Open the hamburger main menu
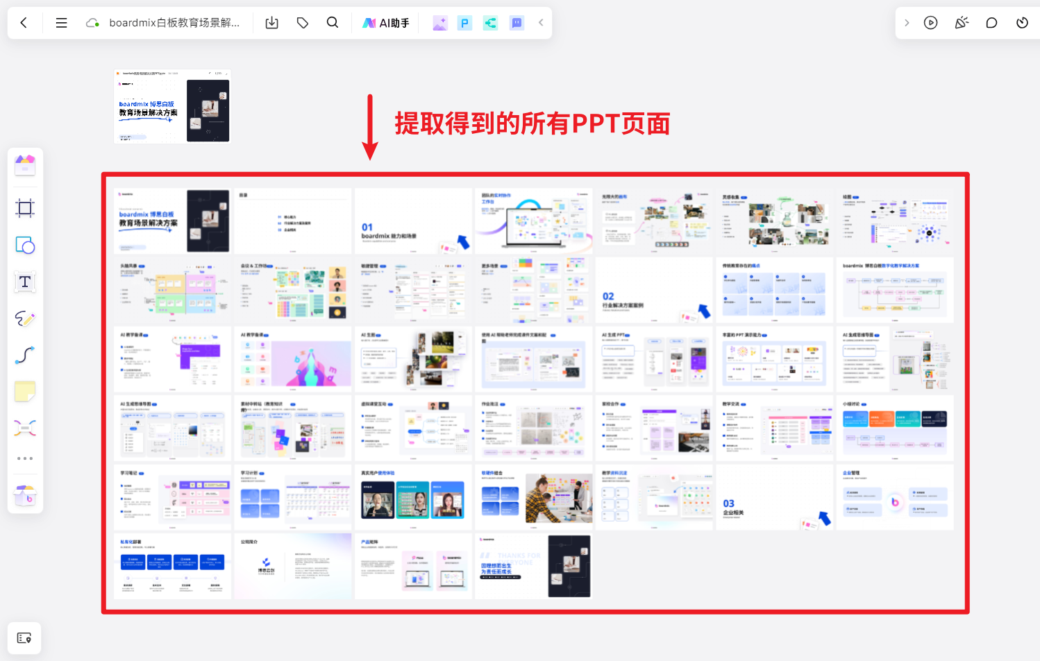The width and height of the screenshot is (1040, 661). (61, 23)
